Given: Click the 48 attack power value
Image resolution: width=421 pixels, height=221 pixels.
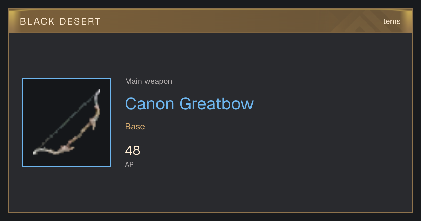Looking at the screenshot, I should coord(133,150).
